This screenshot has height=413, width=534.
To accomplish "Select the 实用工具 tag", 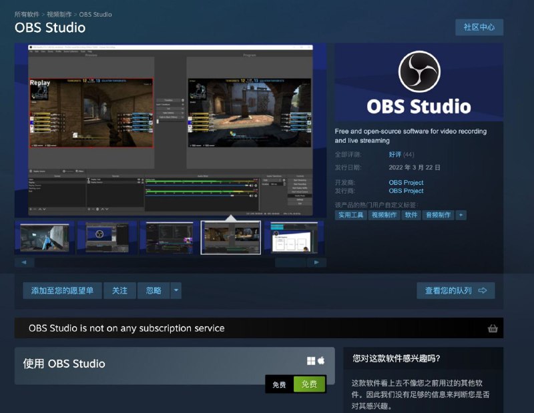I will tap(350, 215).
